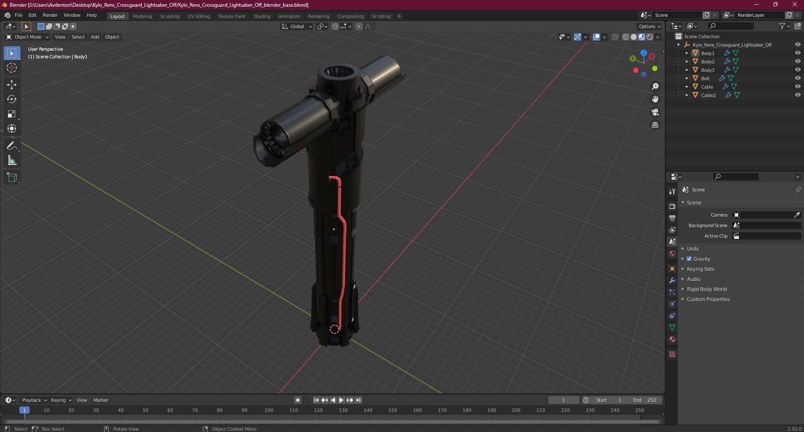Open the Texture properties tab

(672, 354)
